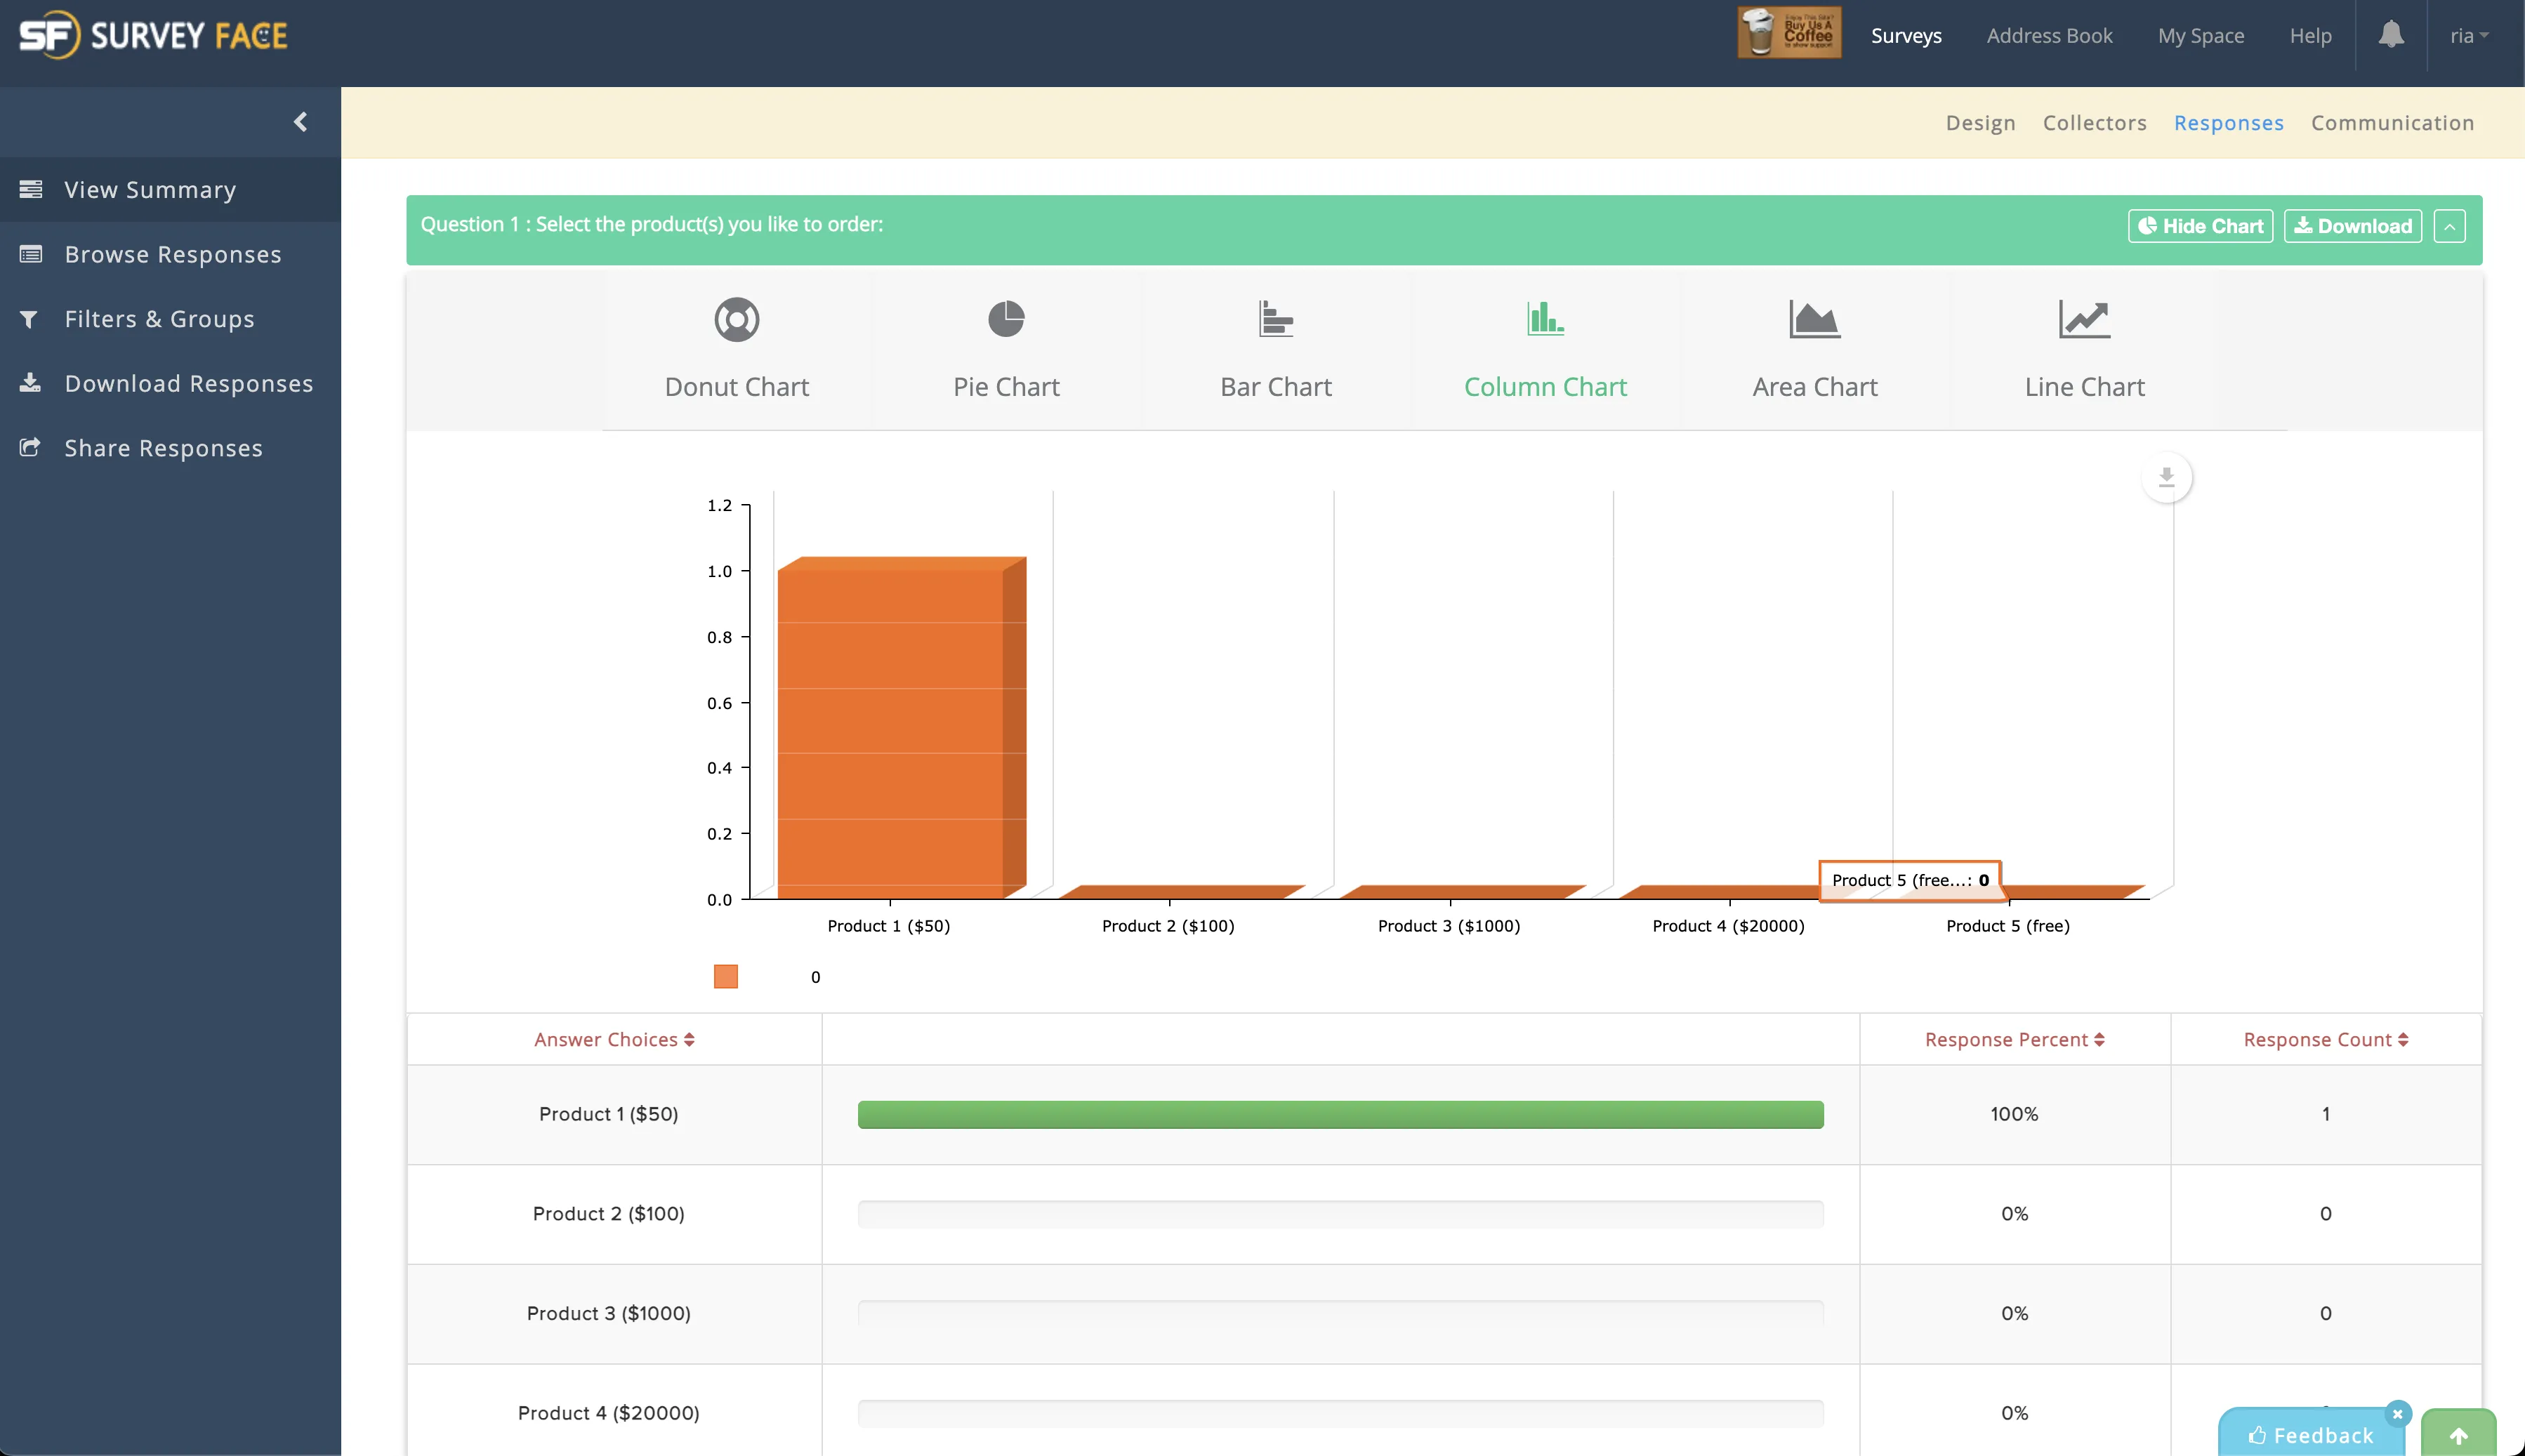Collapse the left sidebar panel

[x=300, y=122]
